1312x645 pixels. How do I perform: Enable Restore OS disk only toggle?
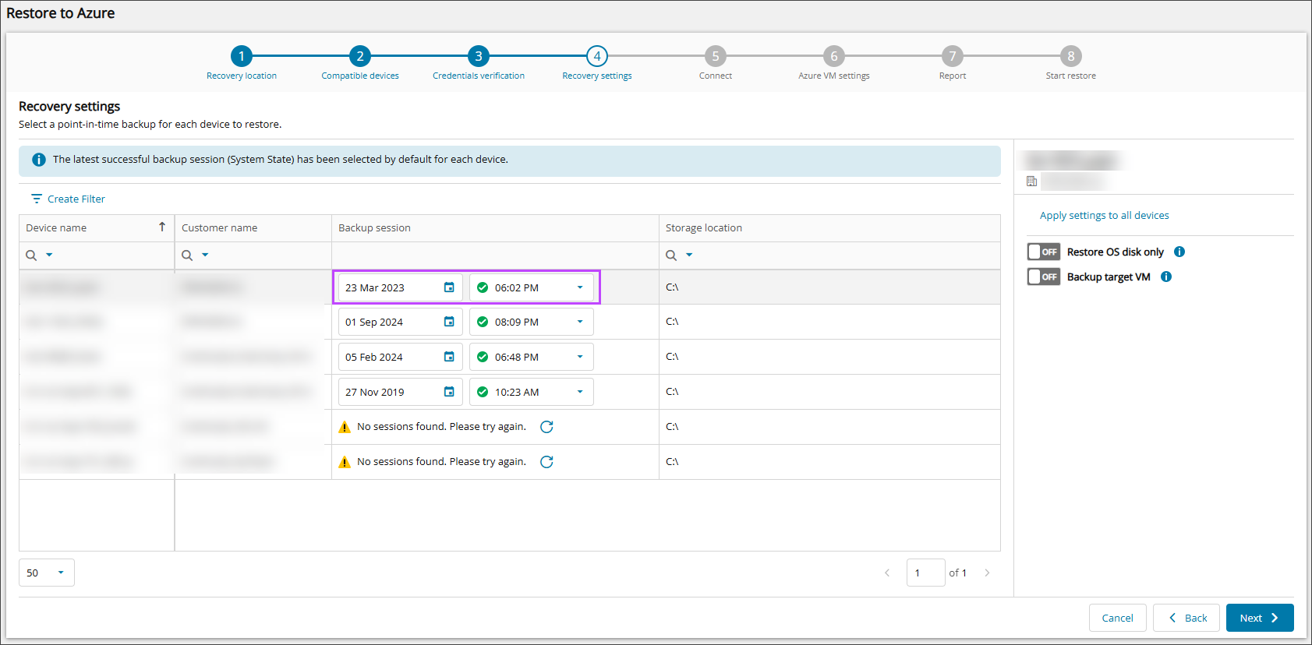pos(1044,252)
